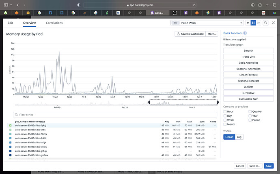Add a Seasonal Forecast
Image resolution: width=280 pixels, height=174 pixels.
[x=248, y=81]
